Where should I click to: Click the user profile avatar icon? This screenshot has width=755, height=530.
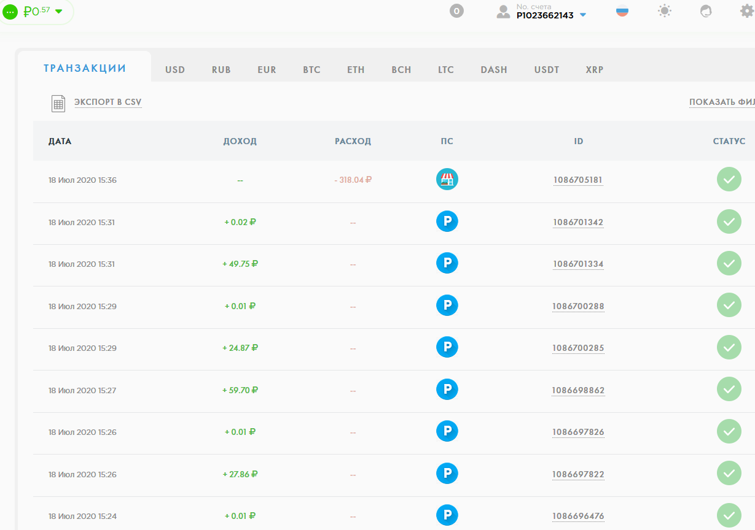pos(503,12)
